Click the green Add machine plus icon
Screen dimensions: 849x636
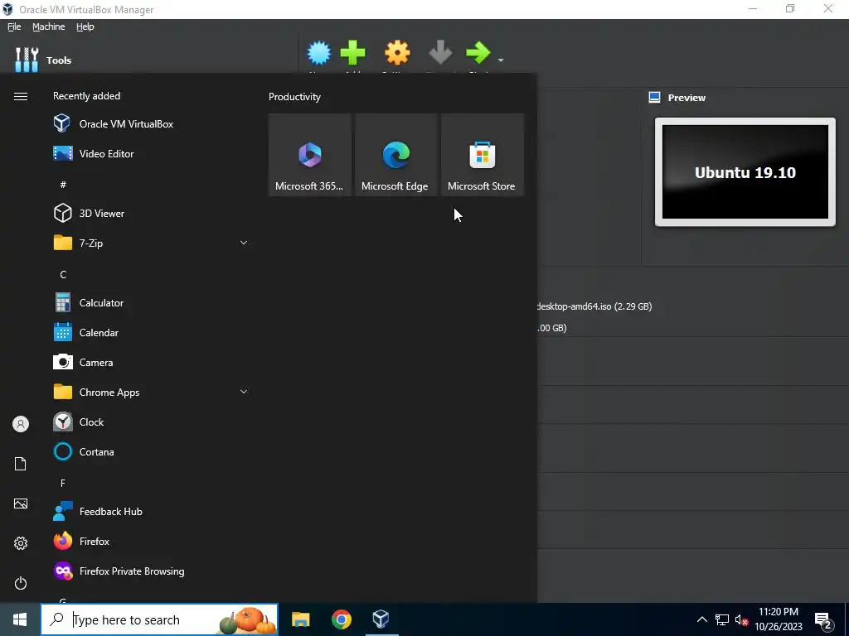(353, 52)
